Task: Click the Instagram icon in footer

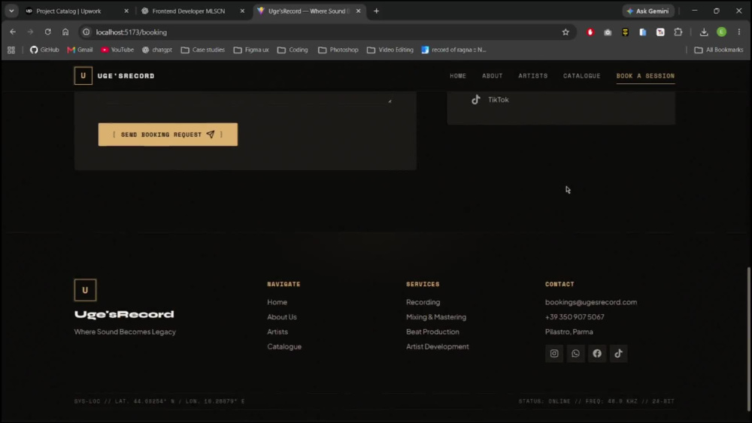Action: click(554, 354)
